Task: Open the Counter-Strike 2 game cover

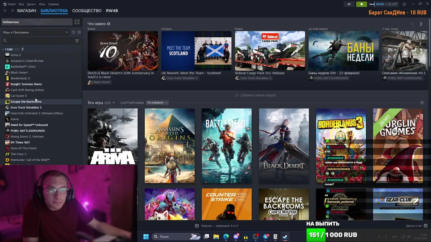Action: tap(227, 204)
